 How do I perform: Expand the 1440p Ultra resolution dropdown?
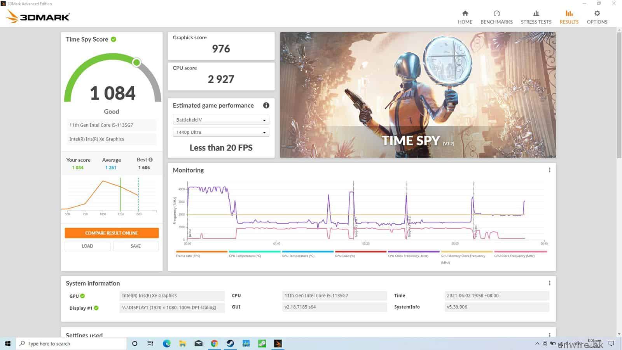[221, 132]
